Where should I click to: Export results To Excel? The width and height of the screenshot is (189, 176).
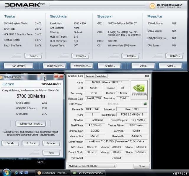[31, 143]
